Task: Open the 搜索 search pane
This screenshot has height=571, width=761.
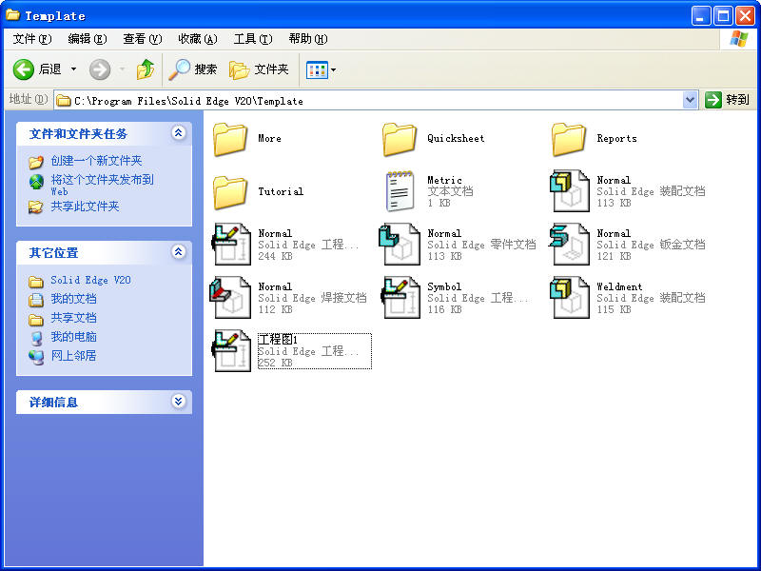Action: tap(192, 69)
